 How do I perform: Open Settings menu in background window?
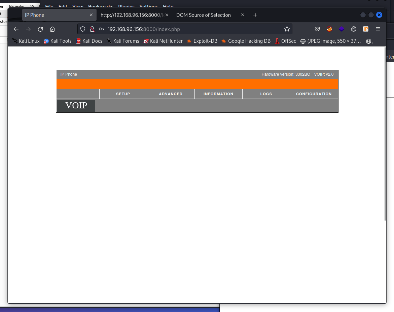[149, 6]
